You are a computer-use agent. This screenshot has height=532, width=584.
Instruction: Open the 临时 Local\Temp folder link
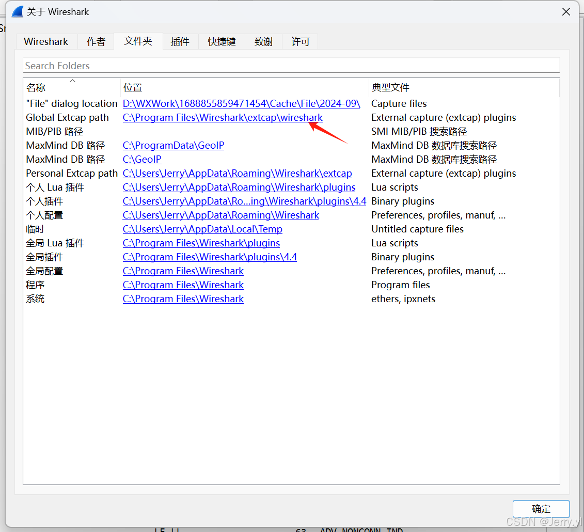point(202,229)
